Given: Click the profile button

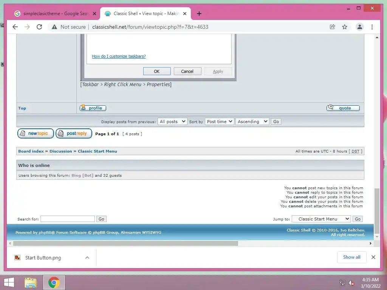Looking at the screenshot, I should tap(93, 108).
